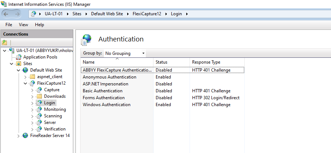The height and width of the screenshot is (153, 331).
Task: Open the View menu
Action: pos(23,25)
